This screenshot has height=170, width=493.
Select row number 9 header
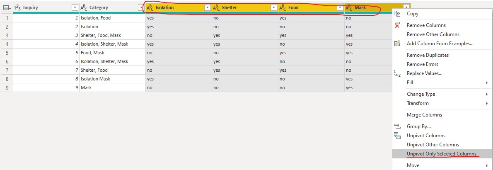pyautogui.click(x=7, y=87)
